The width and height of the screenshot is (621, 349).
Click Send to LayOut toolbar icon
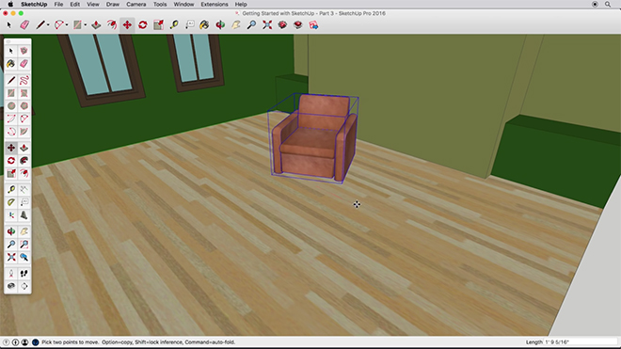[x=313, y=25]
